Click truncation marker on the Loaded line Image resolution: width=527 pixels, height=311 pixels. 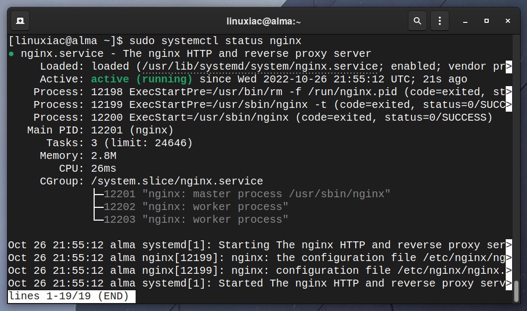pos(508,66)
